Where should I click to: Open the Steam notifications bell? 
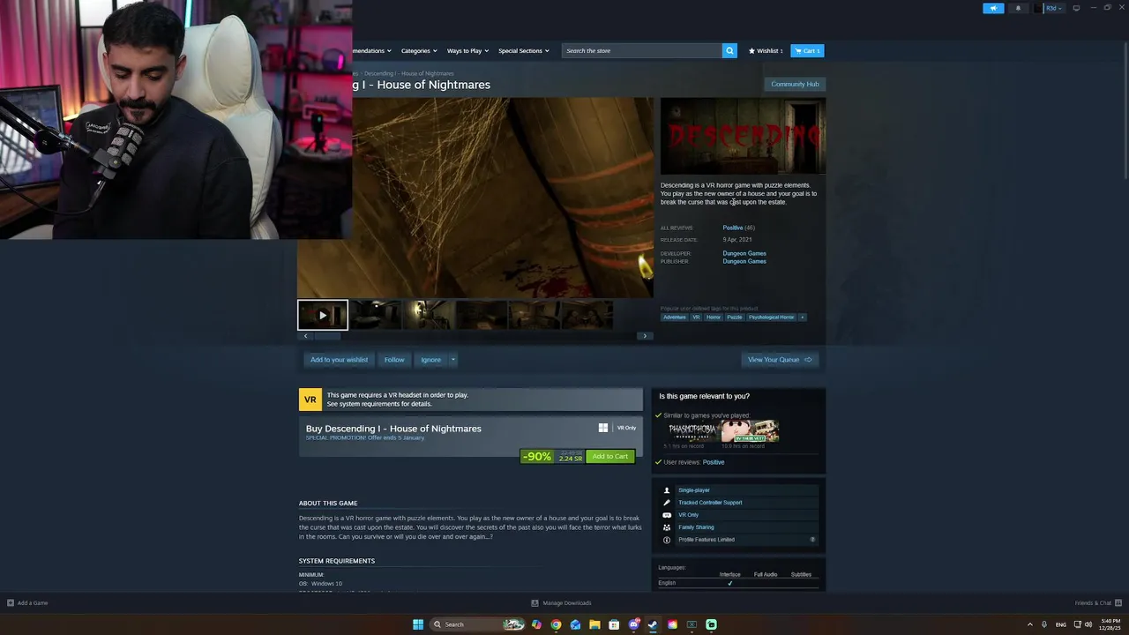tap(1018, 8)
